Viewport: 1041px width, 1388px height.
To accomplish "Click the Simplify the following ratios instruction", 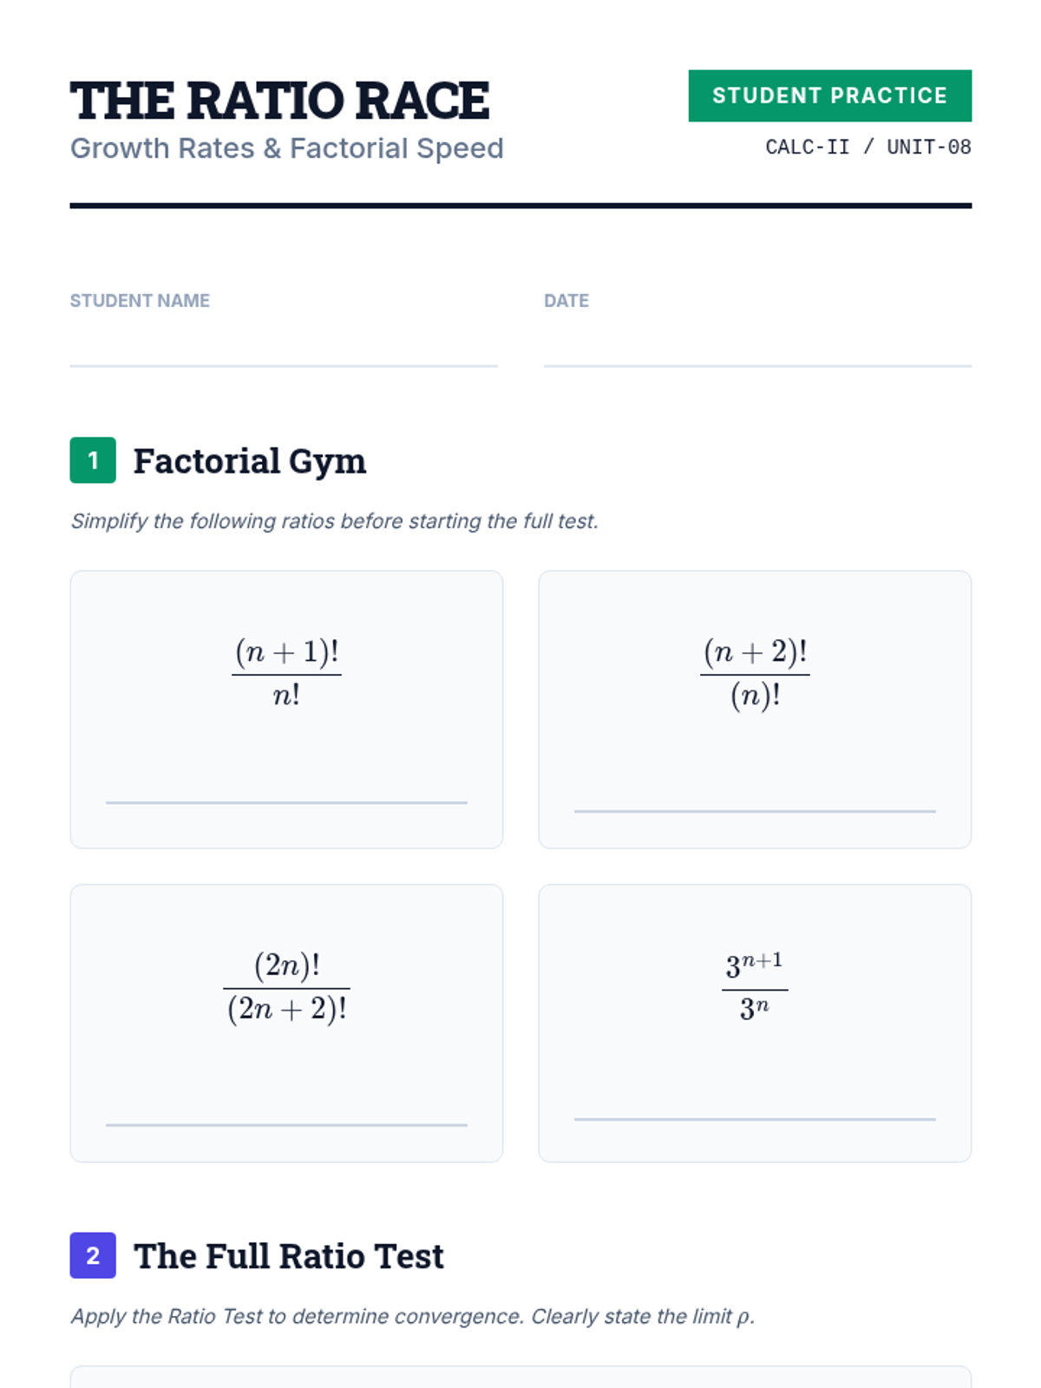I will coord(334,521).
